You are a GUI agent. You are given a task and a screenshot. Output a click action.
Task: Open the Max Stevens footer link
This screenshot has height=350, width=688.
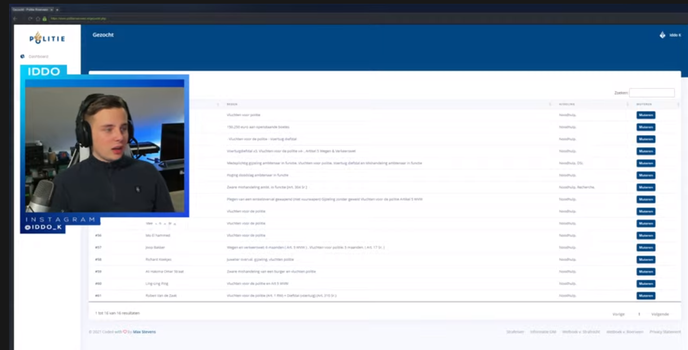[x=144, y=332]
